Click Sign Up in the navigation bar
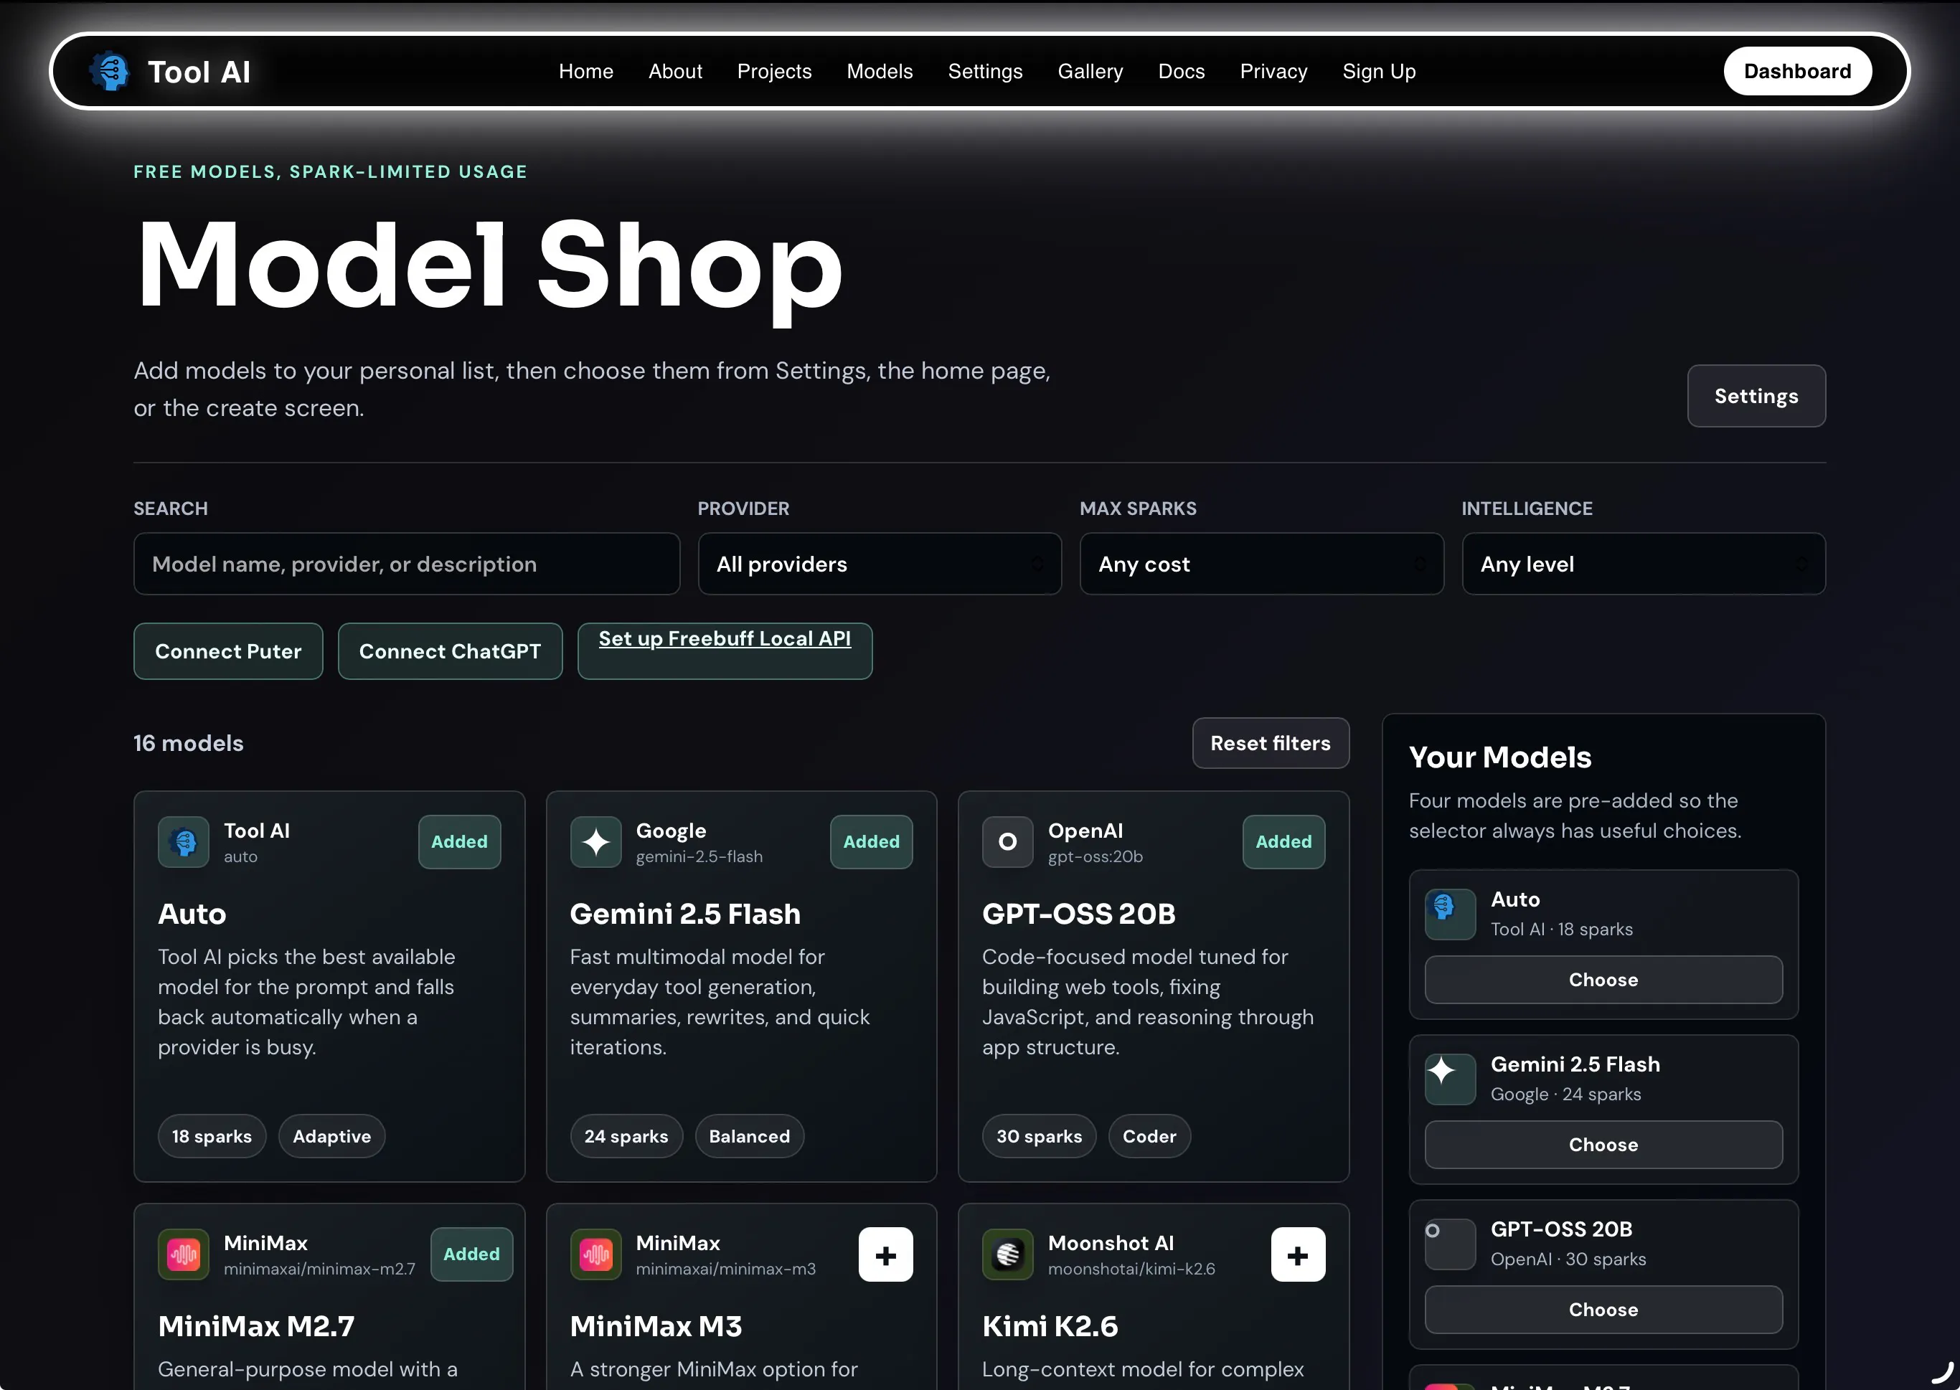This screenshot has width=1960, height=1390. point(1379,71)
